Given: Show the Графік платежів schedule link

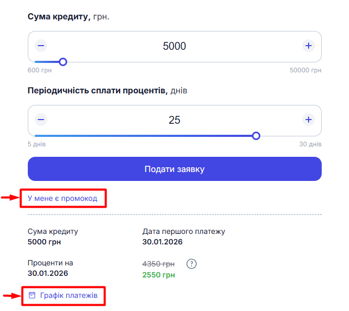Looking at the screenshot, I should click(x=68, y=296).
